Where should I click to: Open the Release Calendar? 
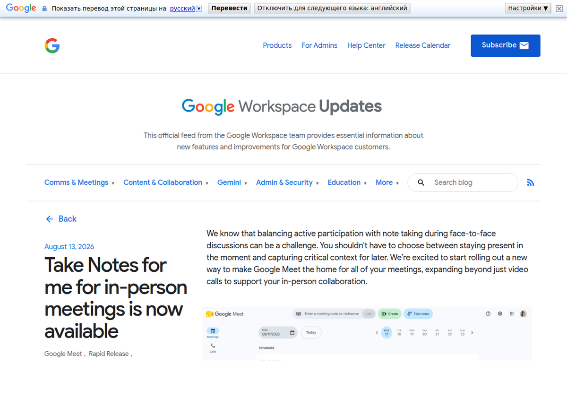(423, 45)
